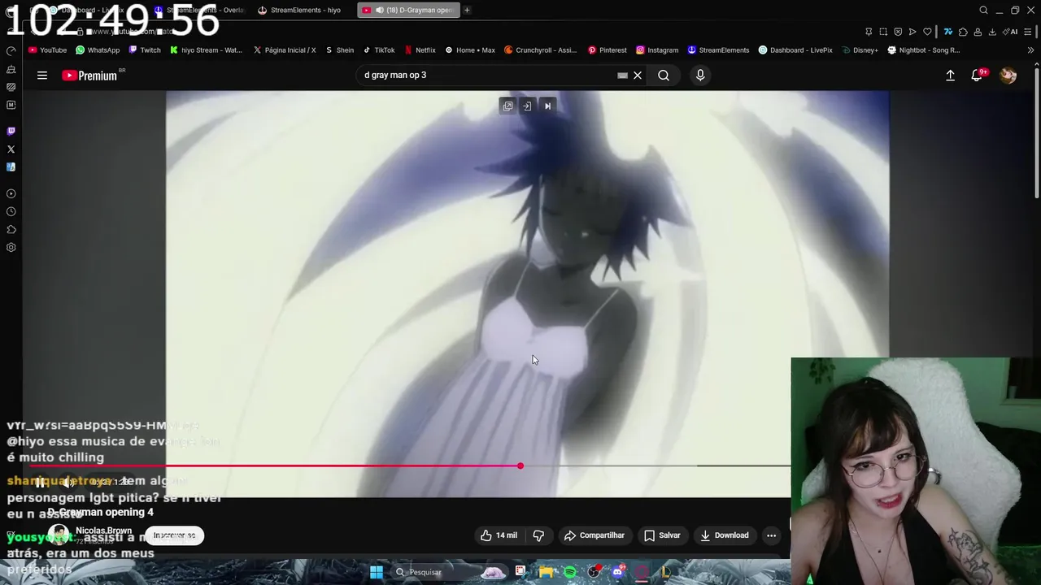The width and height of the screenshot is (1041, 585).
Task: Open hiyo Stream Kick bookmark
Action: 206,50
